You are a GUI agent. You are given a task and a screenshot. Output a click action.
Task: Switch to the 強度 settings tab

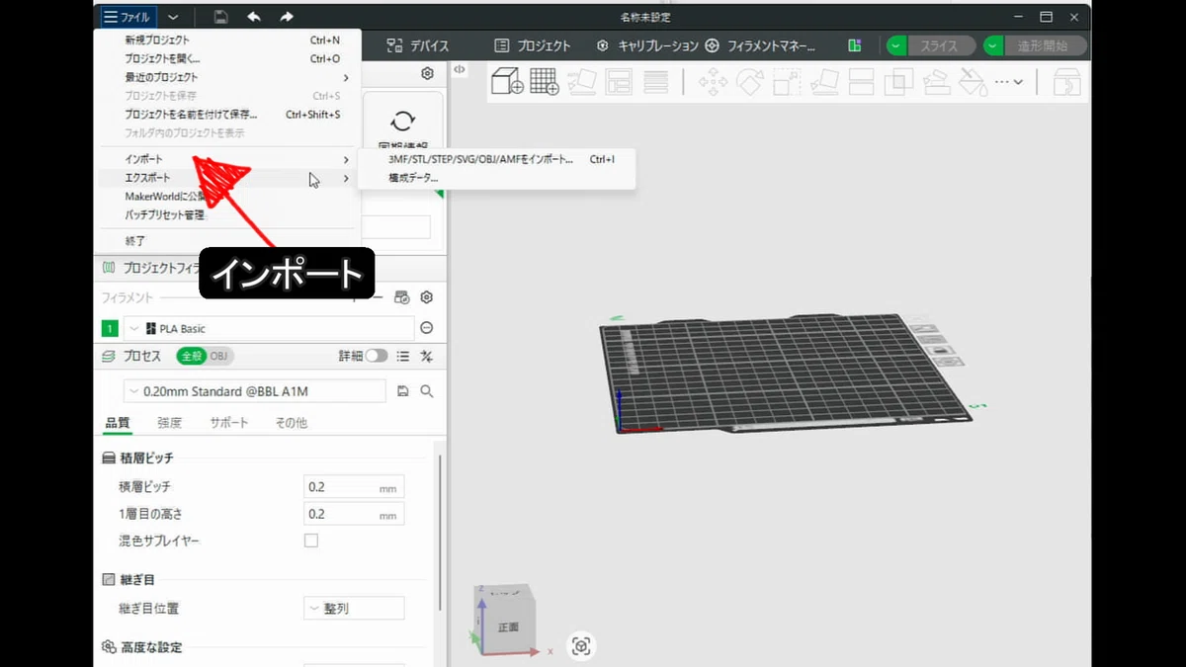coord(169,423)
